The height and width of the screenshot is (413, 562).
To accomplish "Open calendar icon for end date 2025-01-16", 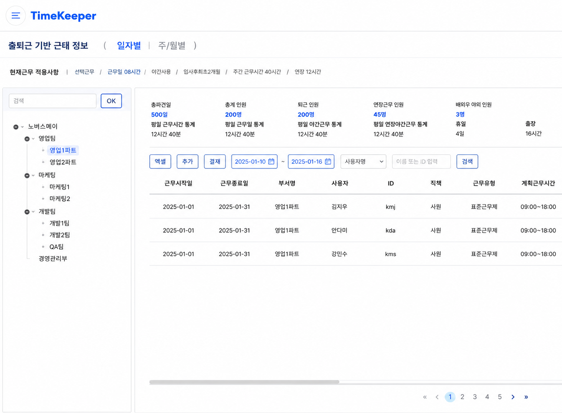I will (328, 161).
